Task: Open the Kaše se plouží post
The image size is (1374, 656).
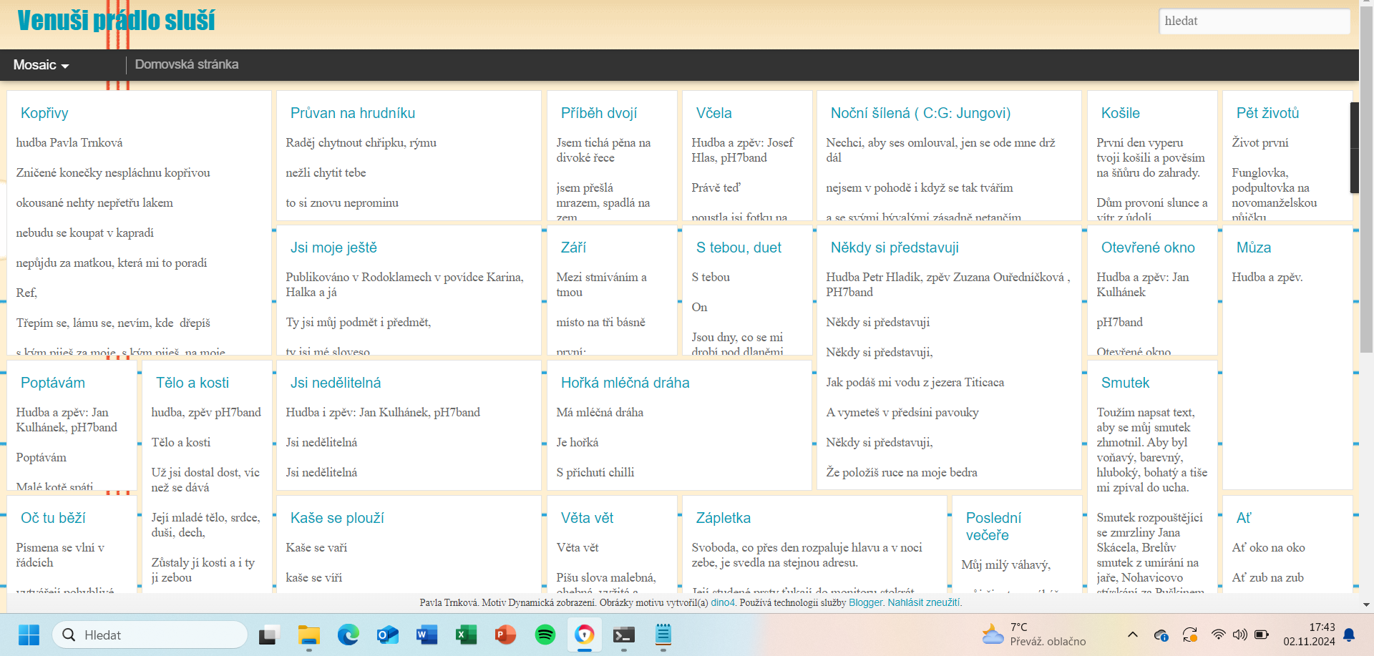Action: click(337, 518)
